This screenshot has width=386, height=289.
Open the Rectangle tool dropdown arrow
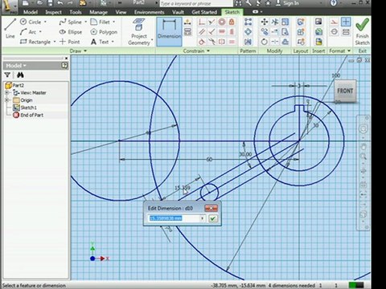pyautogui.click(x=55, y=42)
